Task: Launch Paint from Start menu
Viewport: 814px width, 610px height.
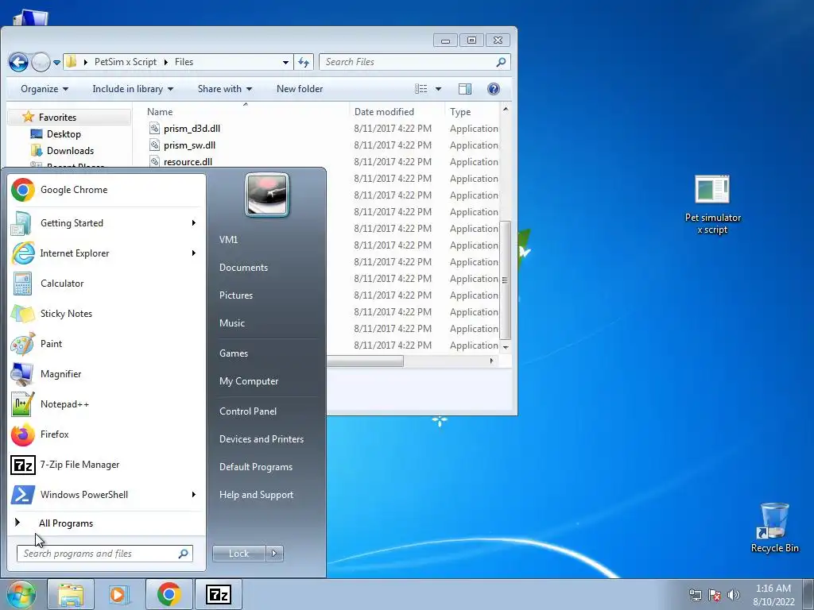Action: click(x=107, y=343)
